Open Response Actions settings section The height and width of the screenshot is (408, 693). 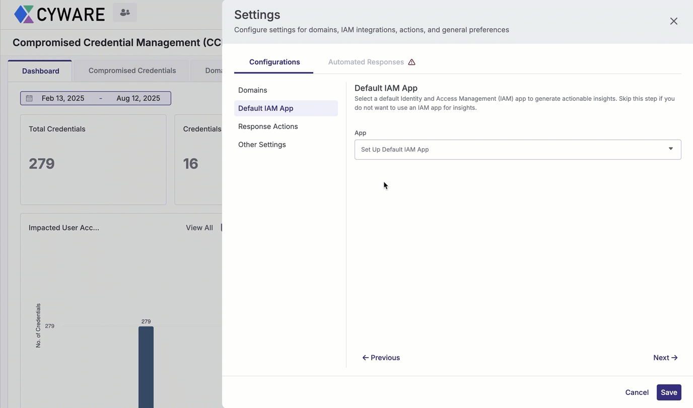point(268,126)
